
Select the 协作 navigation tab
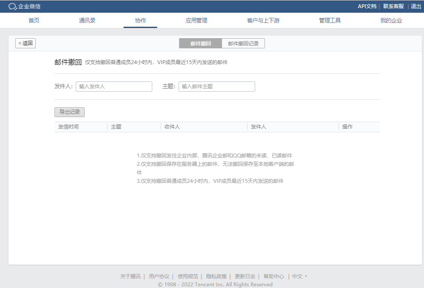[x=140, y=20]
